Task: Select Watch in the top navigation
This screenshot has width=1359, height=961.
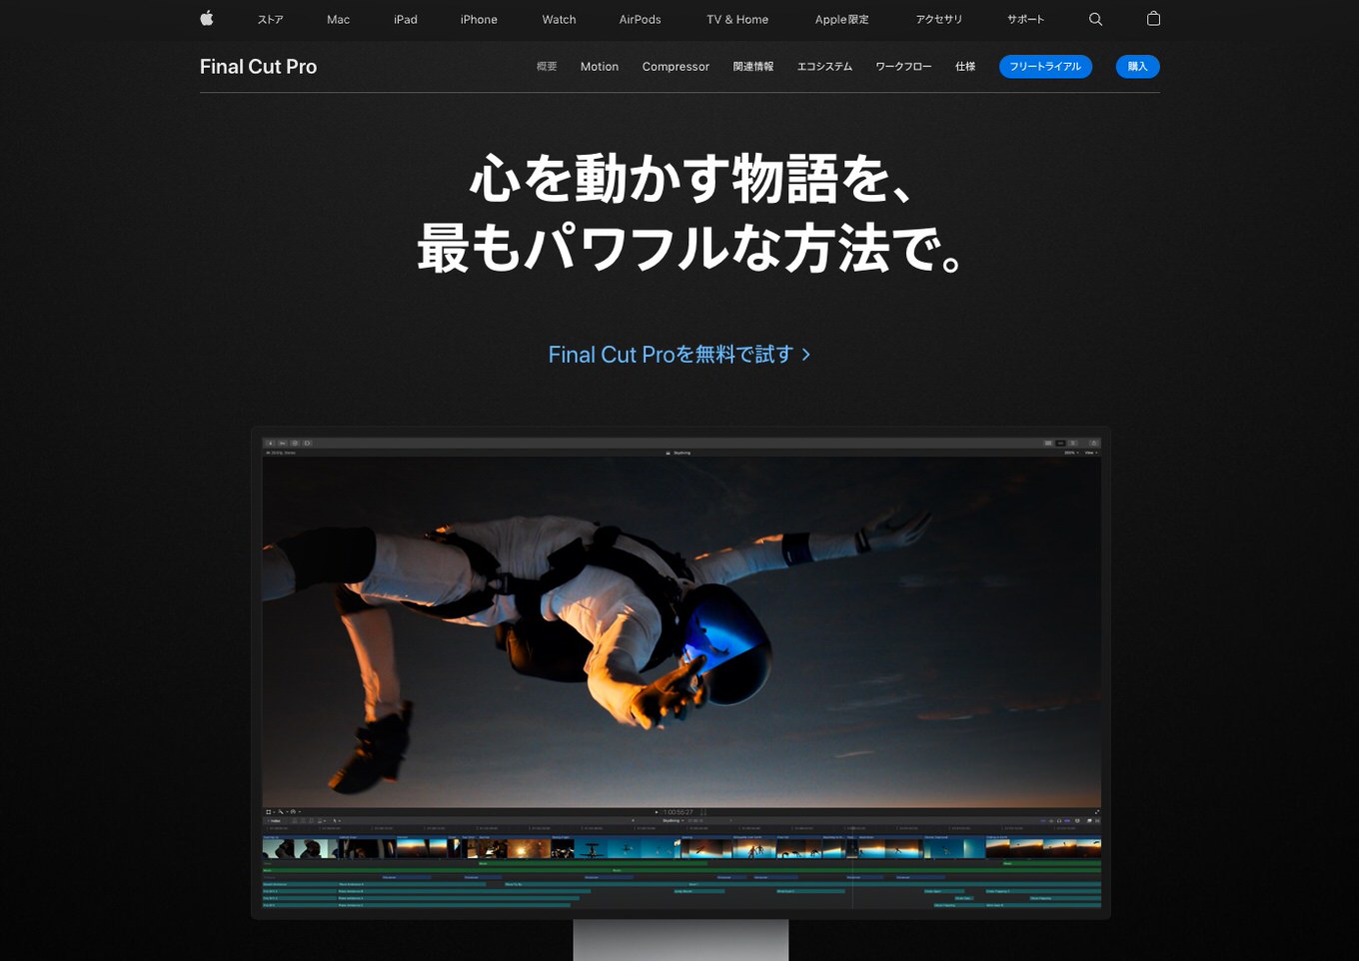Action: 560,20
